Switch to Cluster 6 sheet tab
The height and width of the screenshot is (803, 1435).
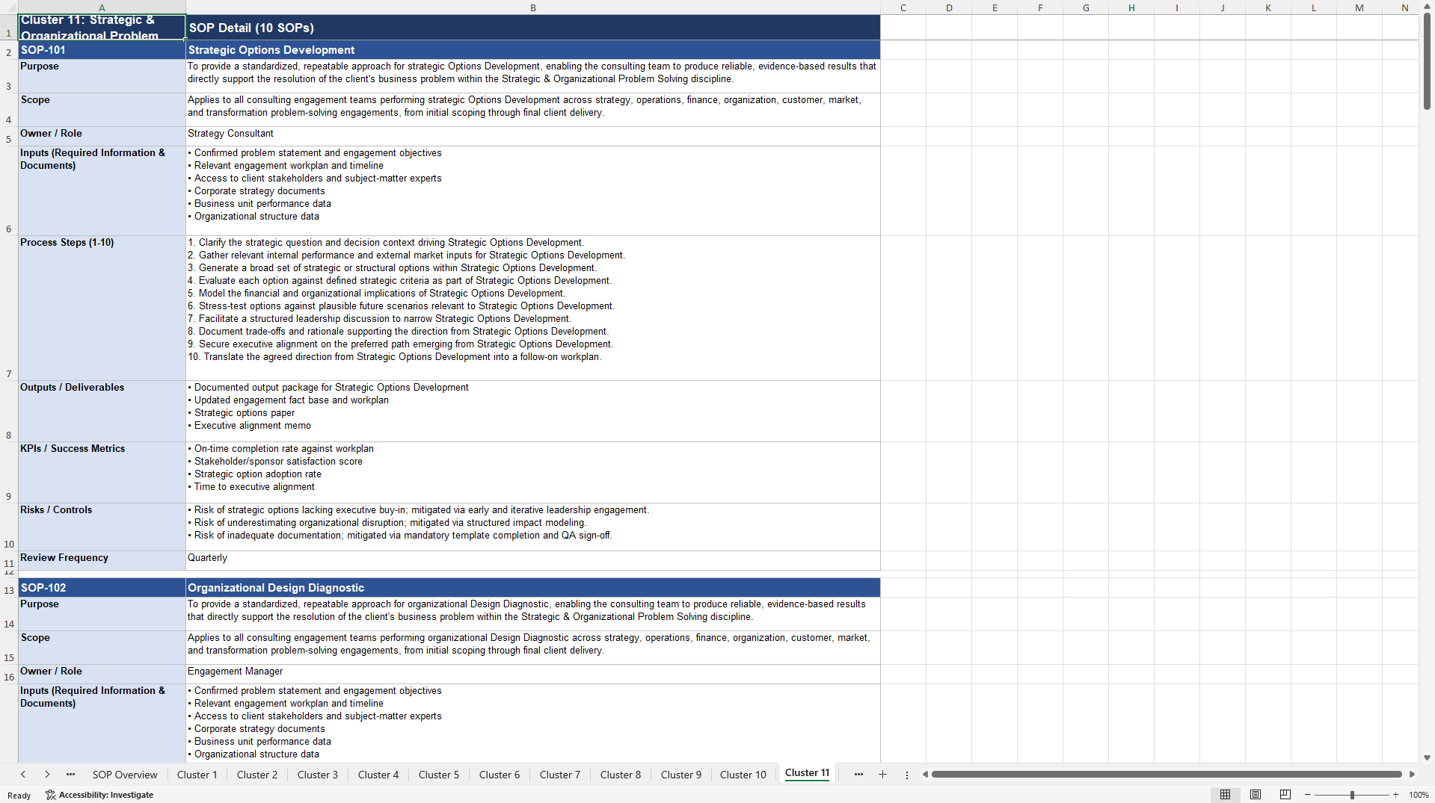point(500,775)
